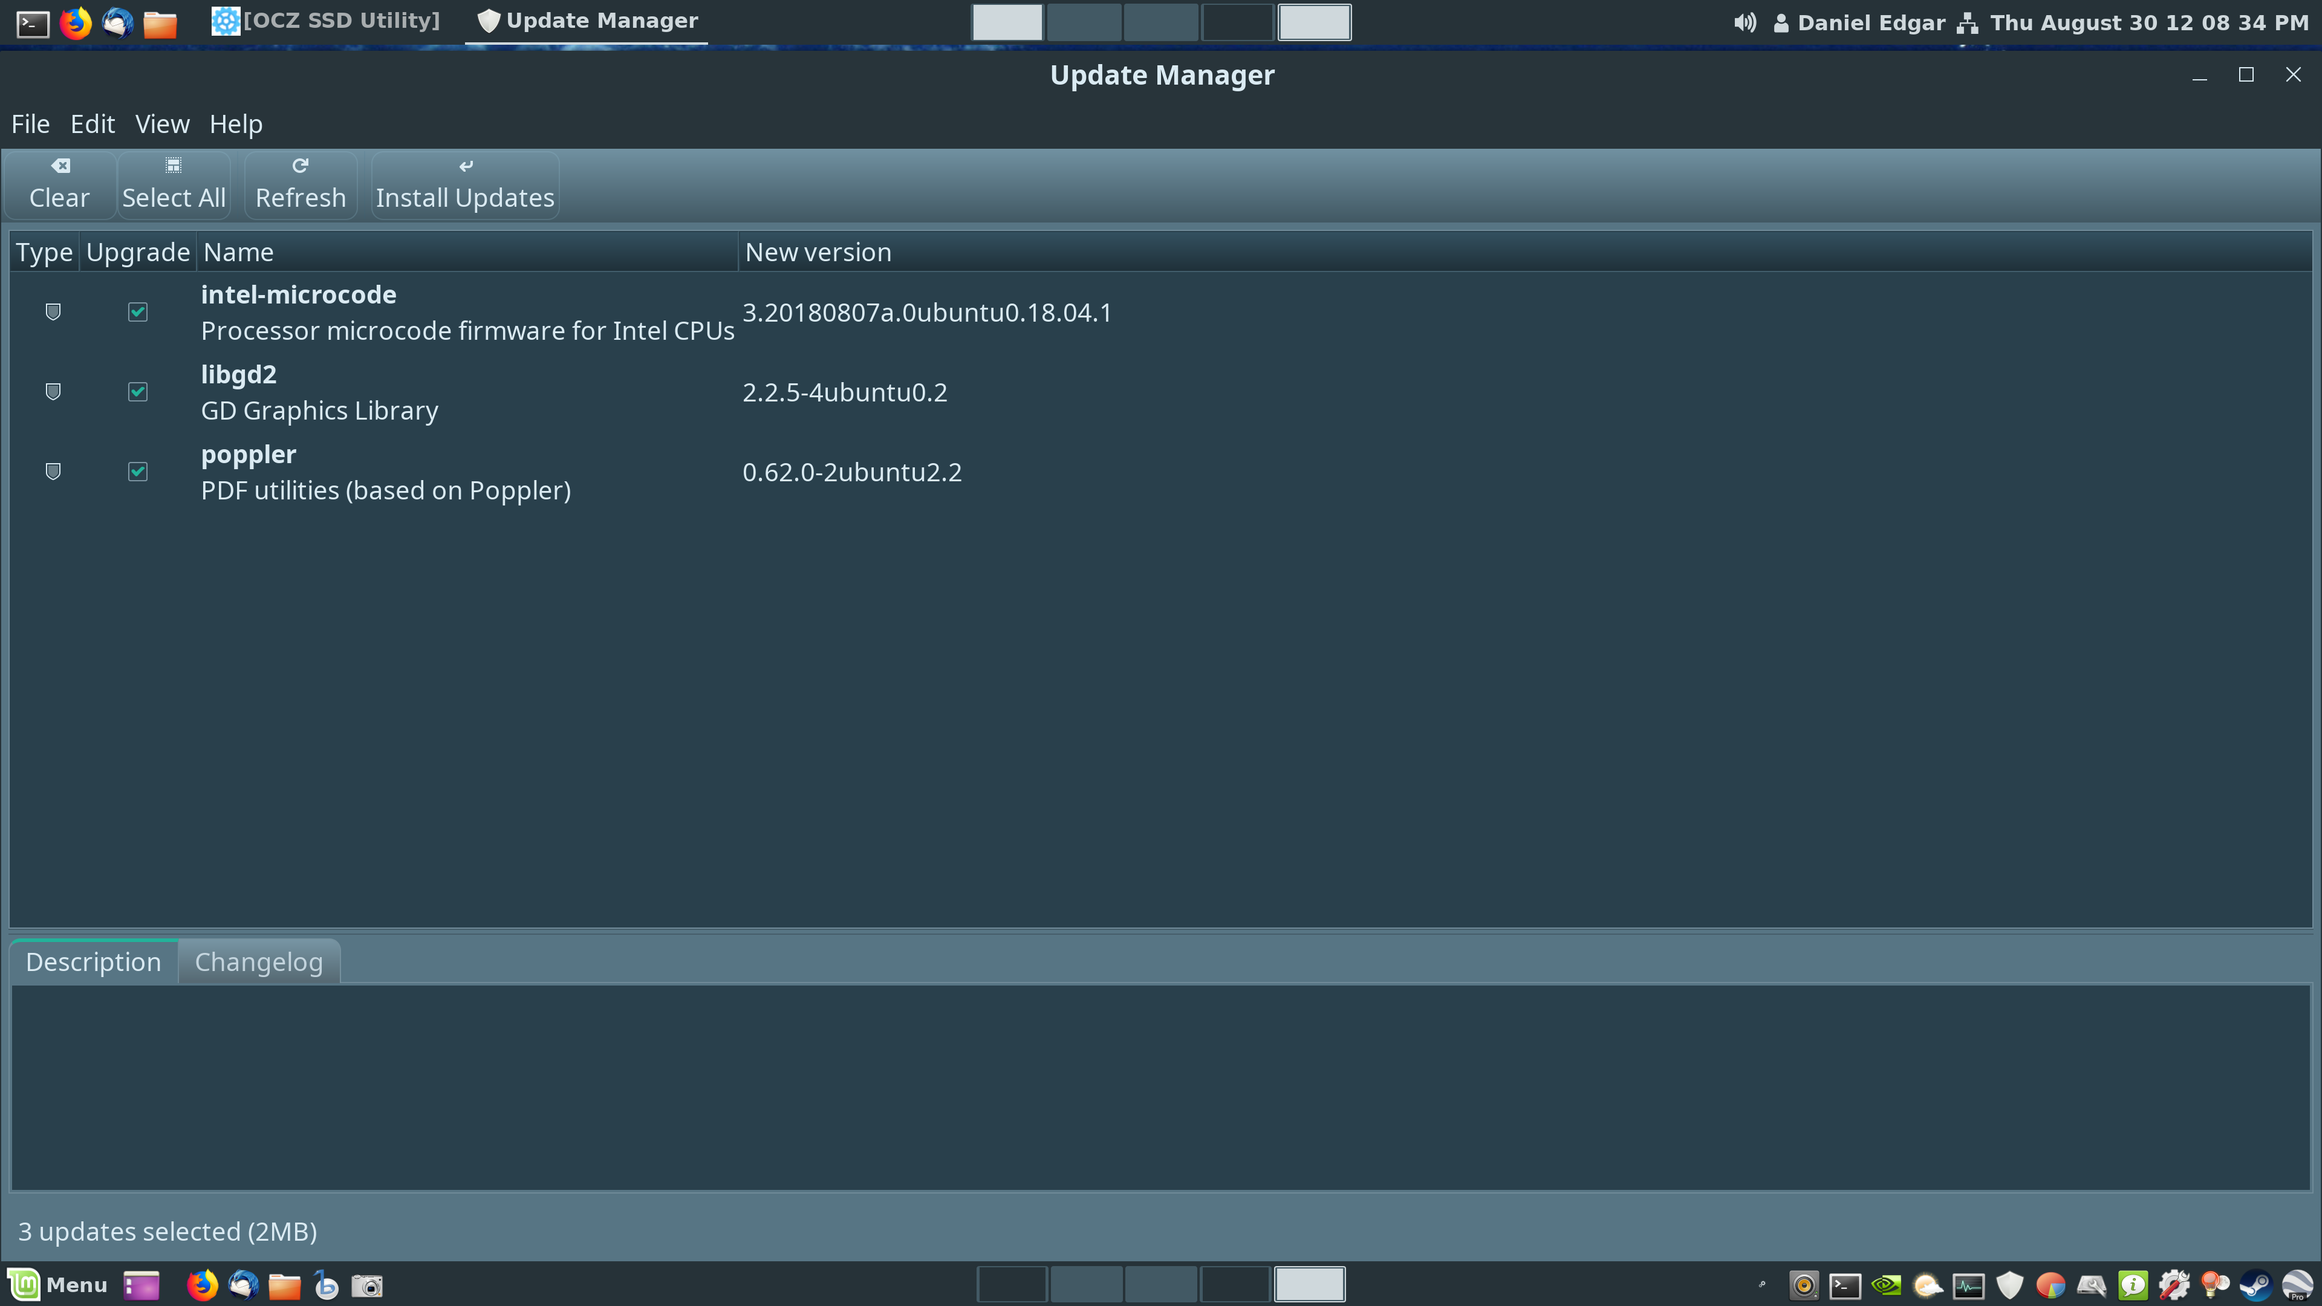
Task: Launch Thunderbird from the bottom panel
Action: click(243, 1285)
